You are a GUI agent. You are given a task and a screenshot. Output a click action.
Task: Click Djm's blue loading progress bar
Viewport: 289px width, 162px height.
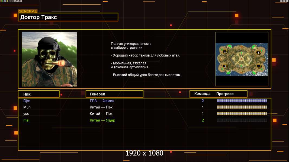coord(242,100)
